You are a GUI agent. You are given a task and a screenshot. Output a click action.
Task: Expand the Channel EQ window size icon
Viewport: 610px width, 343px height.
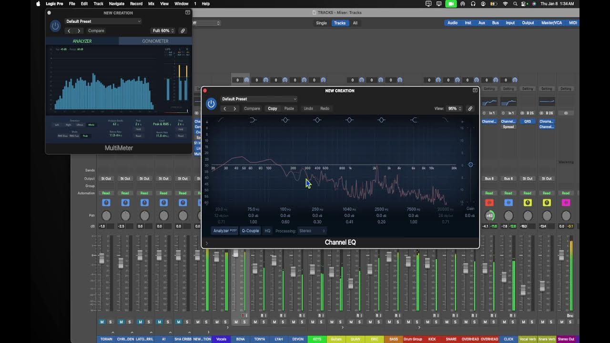[x=475, y=91]
